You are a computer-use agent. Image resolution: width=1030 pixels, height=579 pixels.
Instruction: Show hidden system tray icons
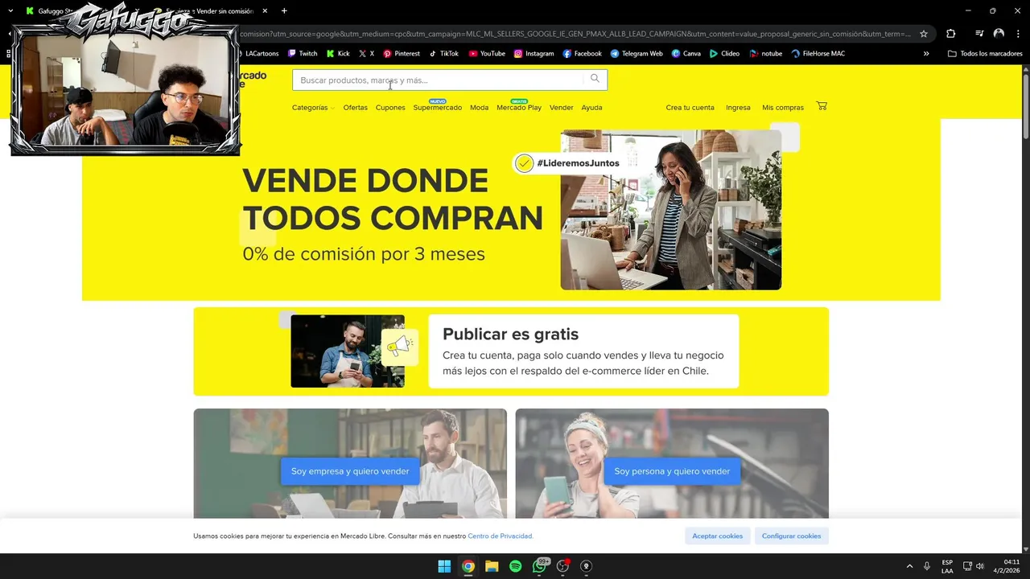(909, 566)
